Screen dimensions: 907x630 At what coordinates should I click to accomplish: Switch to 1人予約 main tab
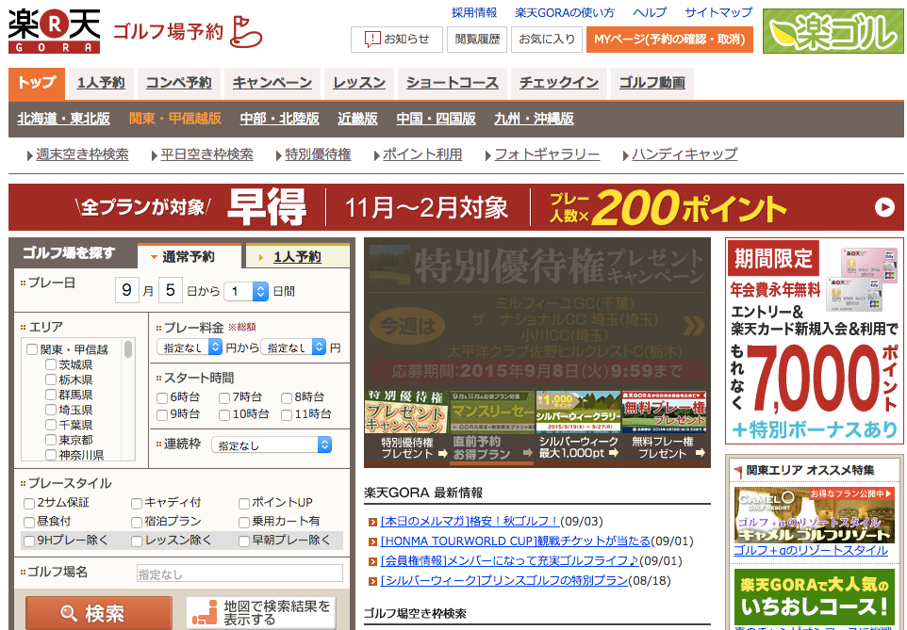(x=101, y=83)
